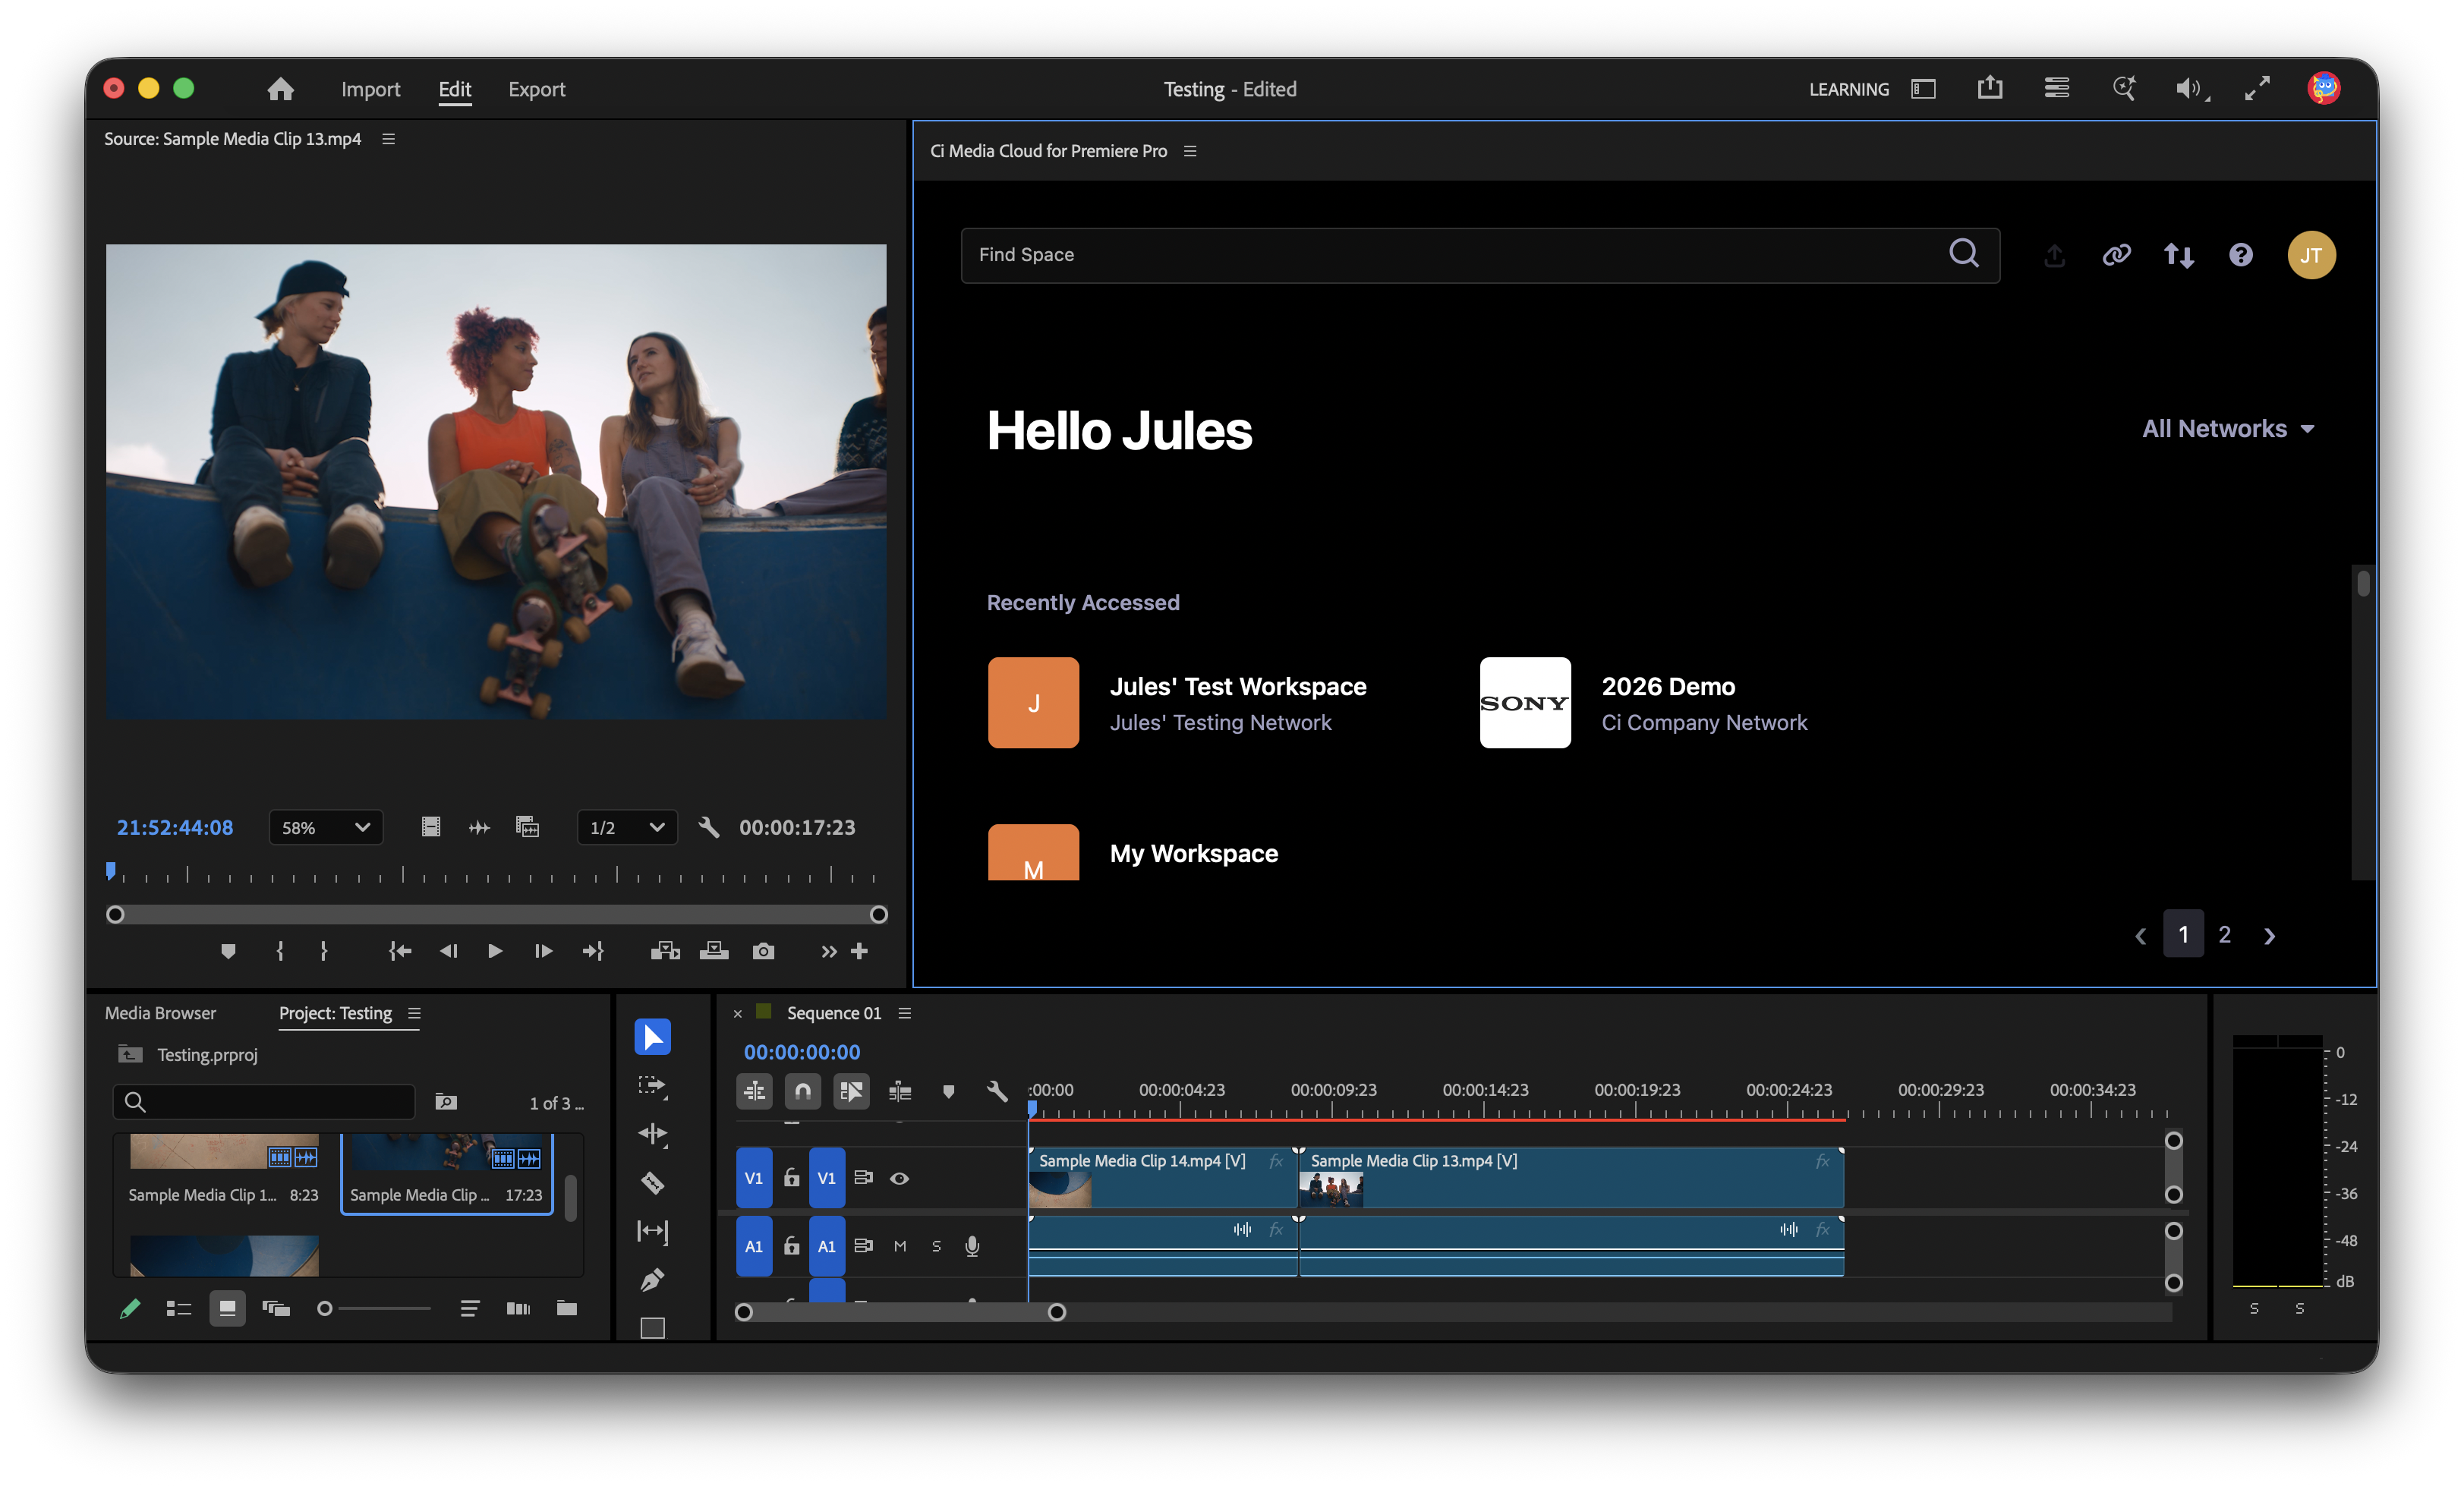
Task: Enable voice-over record on A1
Action: click(972, 1247)
